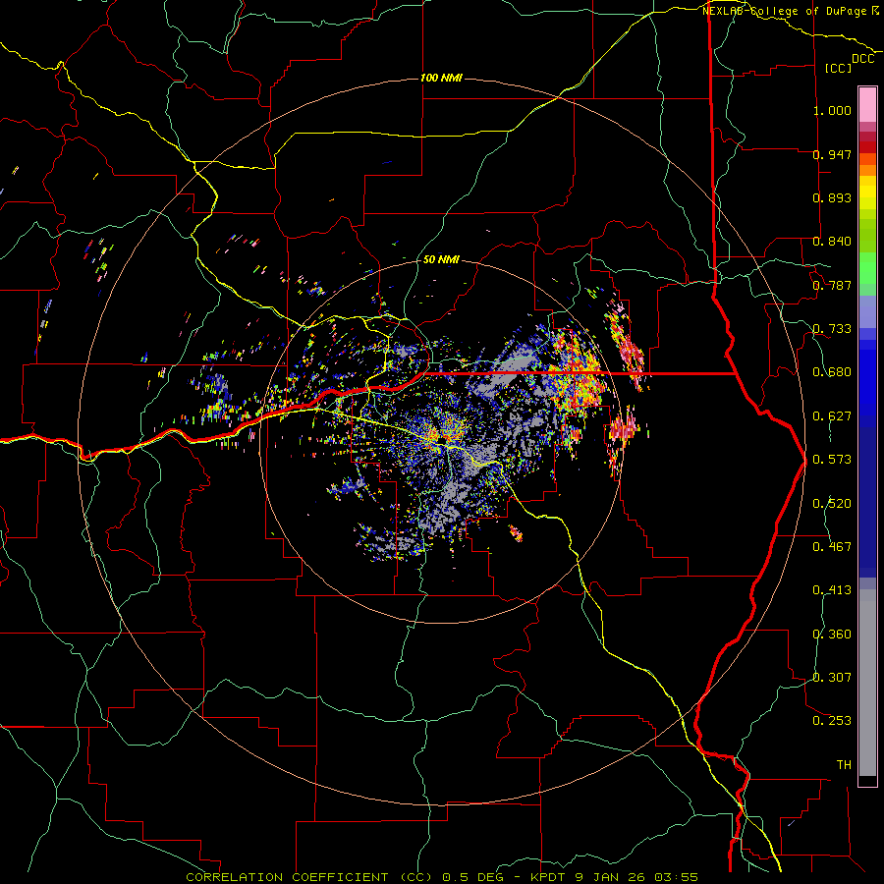The height and width of the screenshot is (884, 884).
Task: Click the 0.840 scale value
Action: 832,242
